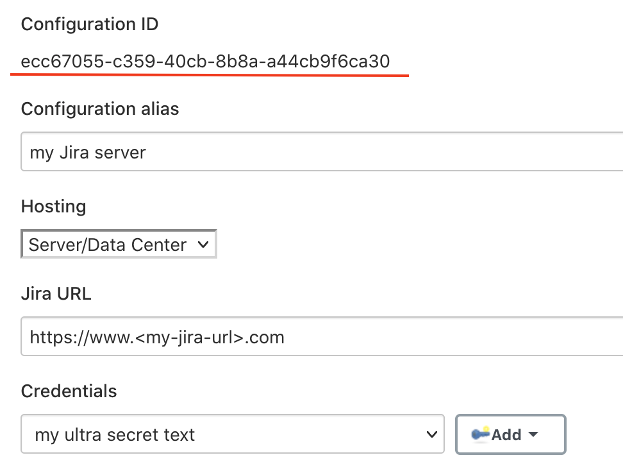Click the Credentials field label
Viewport: 623px width, 471px height.
click(x=69, y=391)
